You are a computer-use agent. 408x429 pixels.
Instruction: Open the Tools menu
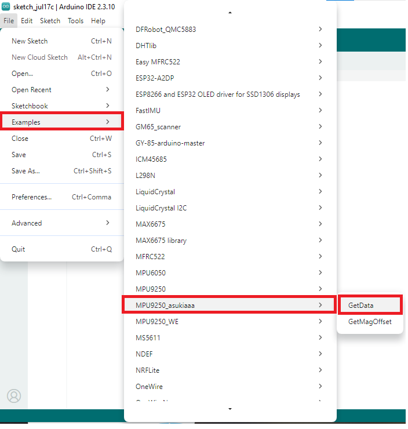coord(75,21)
